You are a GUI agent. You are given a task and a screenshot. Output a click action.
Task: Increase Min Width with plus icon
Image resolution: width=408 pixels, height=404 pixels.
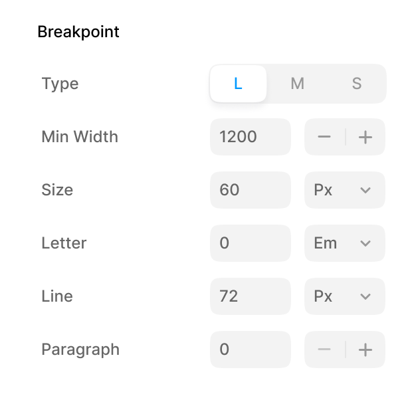point(365,137)
